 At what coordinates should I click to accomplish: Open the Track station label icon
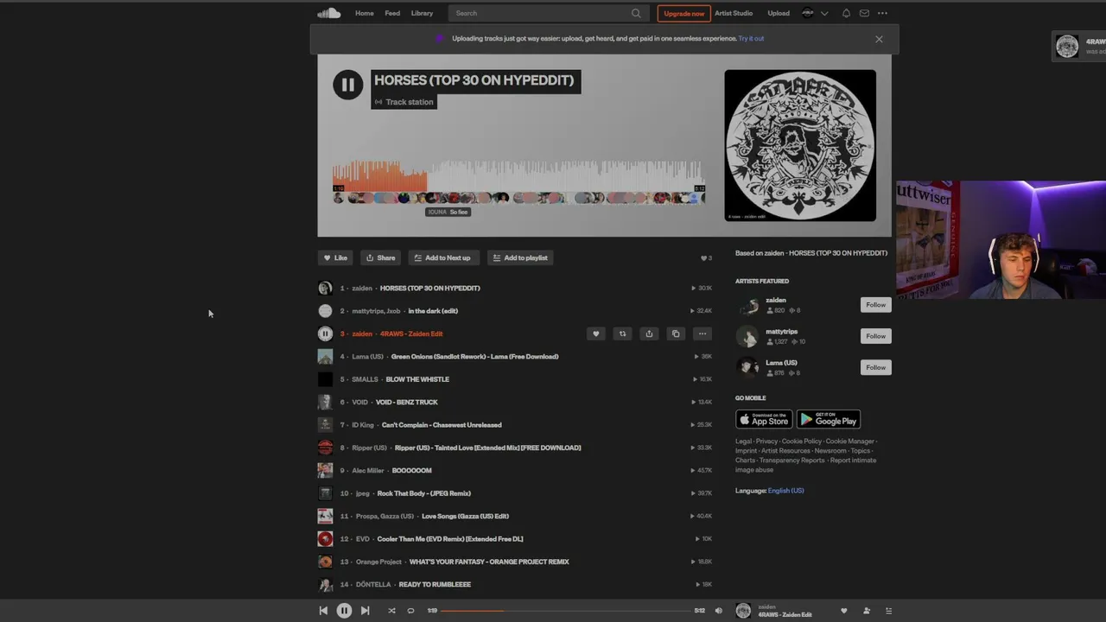(x=378, y=102)
